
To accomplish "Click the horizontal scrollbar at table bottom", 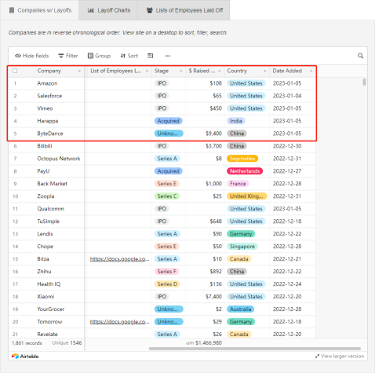I will click(x=255, y=349).
